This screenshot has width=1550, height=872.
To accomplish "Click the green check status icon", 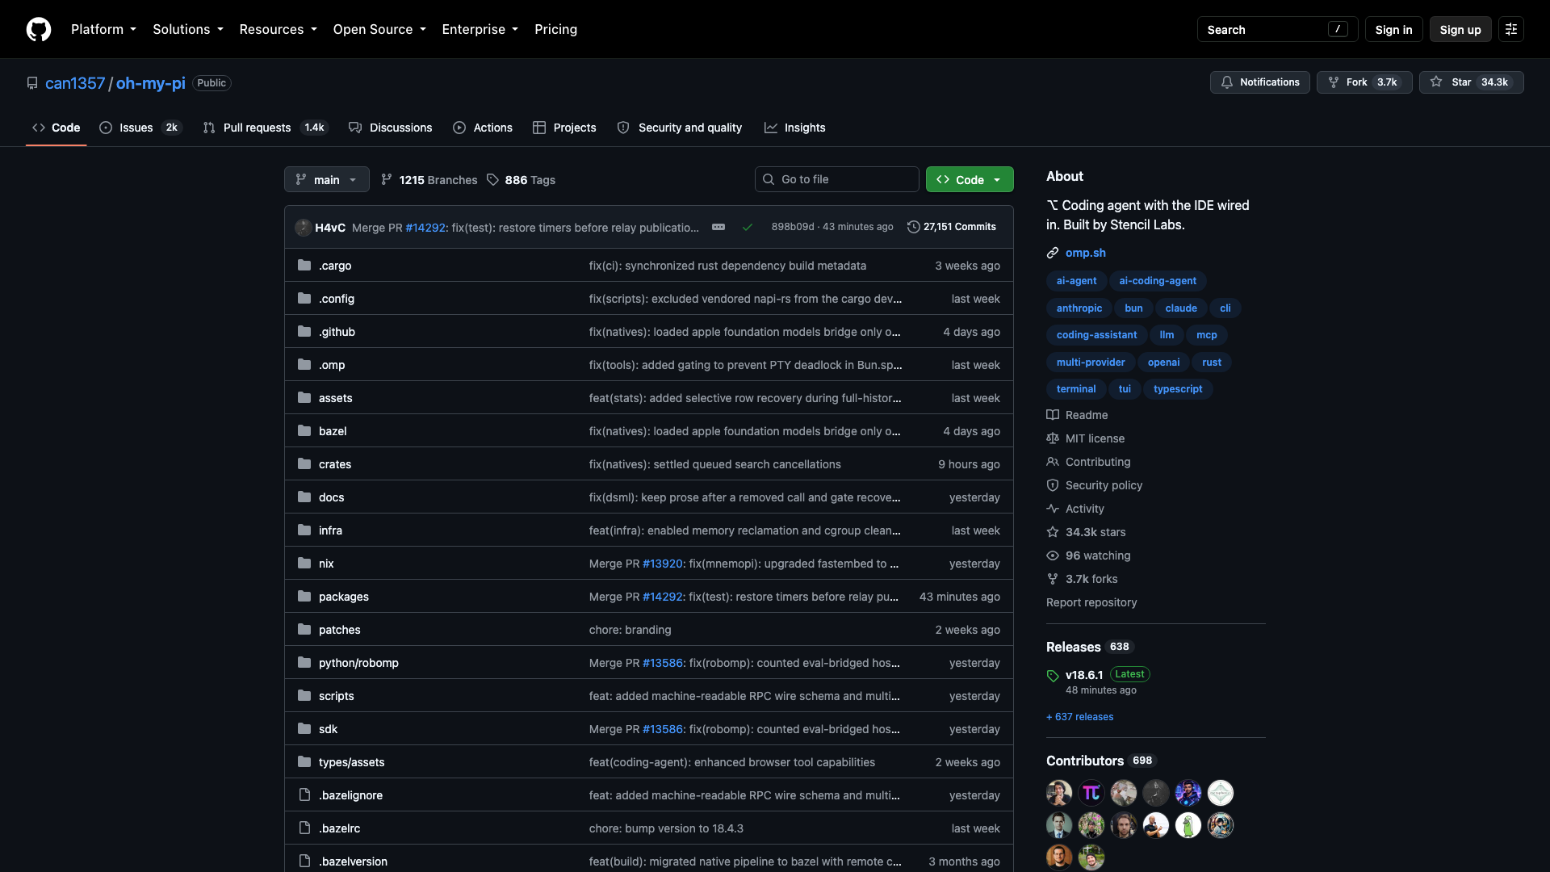I will (748, 227).
